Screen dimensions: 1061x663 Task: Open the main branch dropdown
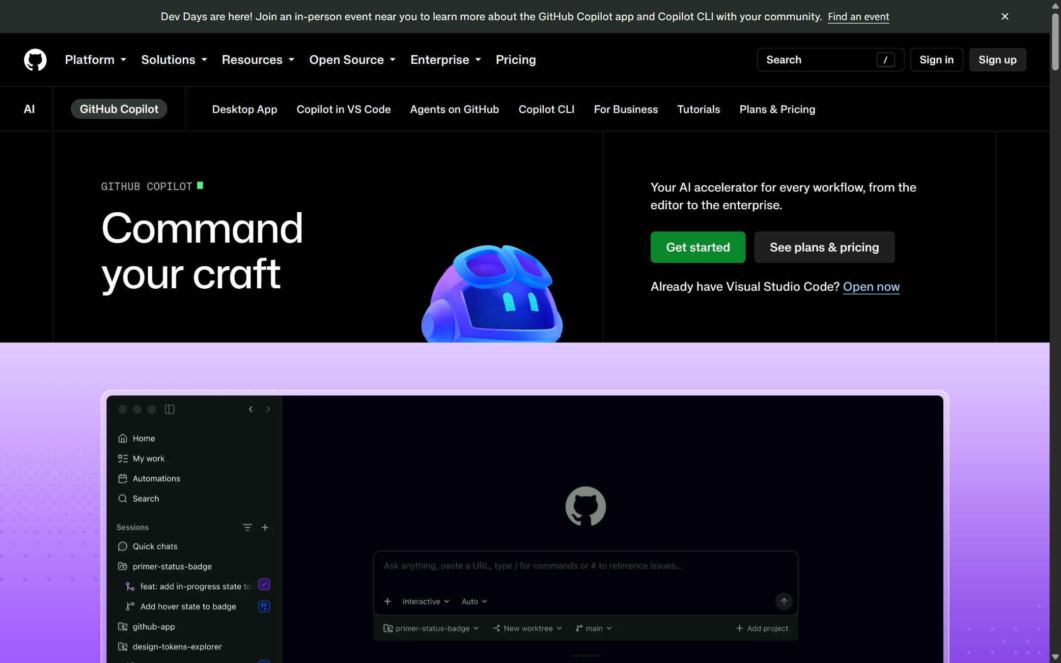coord(593,628)
